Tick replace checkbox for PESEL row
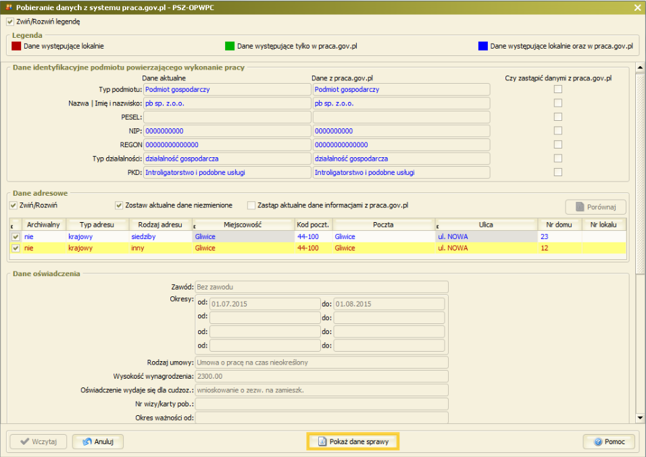Screen dimensions: 646x457 (x=558, y=117)
